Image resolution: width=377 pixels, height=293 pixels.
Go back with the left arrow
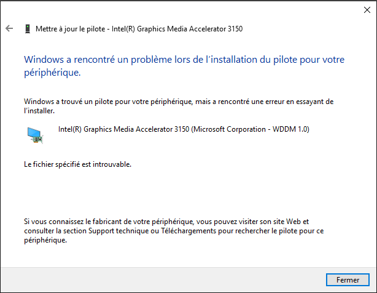(9, 28)
